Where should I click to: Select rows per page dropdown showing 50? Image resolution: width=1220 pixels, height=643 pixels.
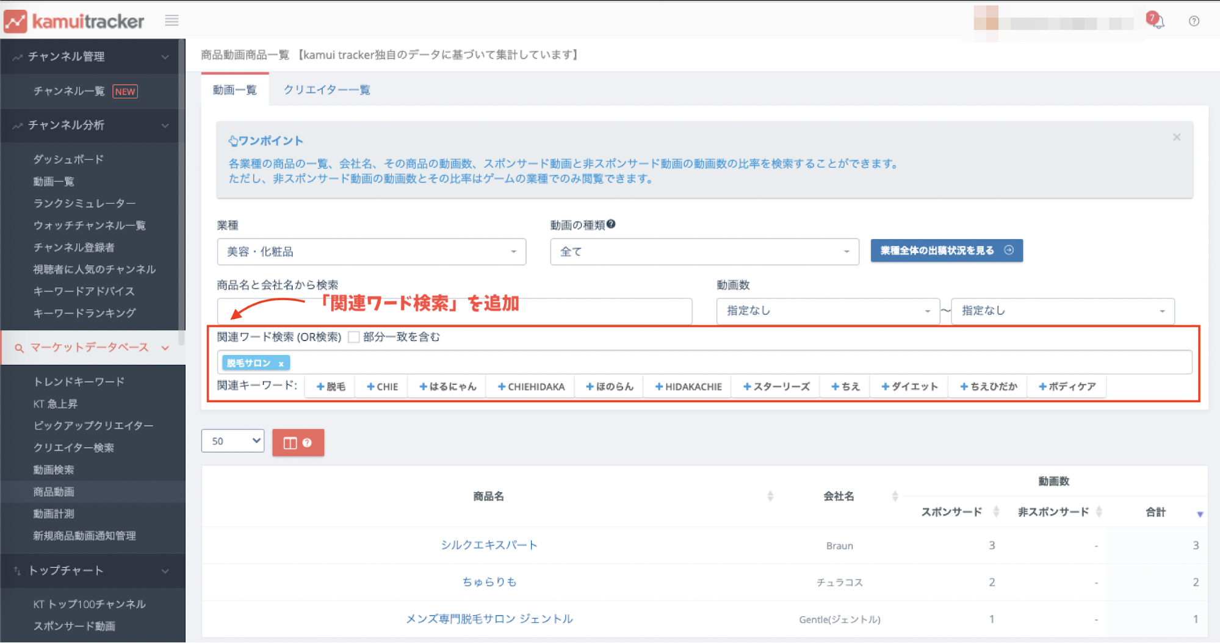pos(233,440)
